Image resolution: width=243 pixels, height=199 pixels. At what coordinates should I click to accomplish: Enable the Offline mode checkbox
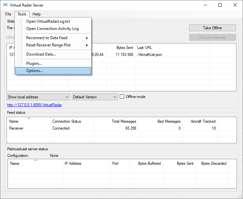pos(122,97)
